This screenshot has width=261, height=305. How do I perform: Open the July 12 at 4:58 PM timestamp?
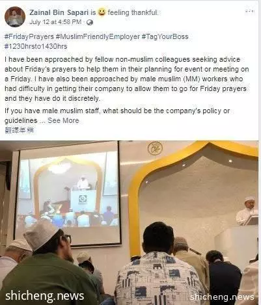tap(55, 22)
